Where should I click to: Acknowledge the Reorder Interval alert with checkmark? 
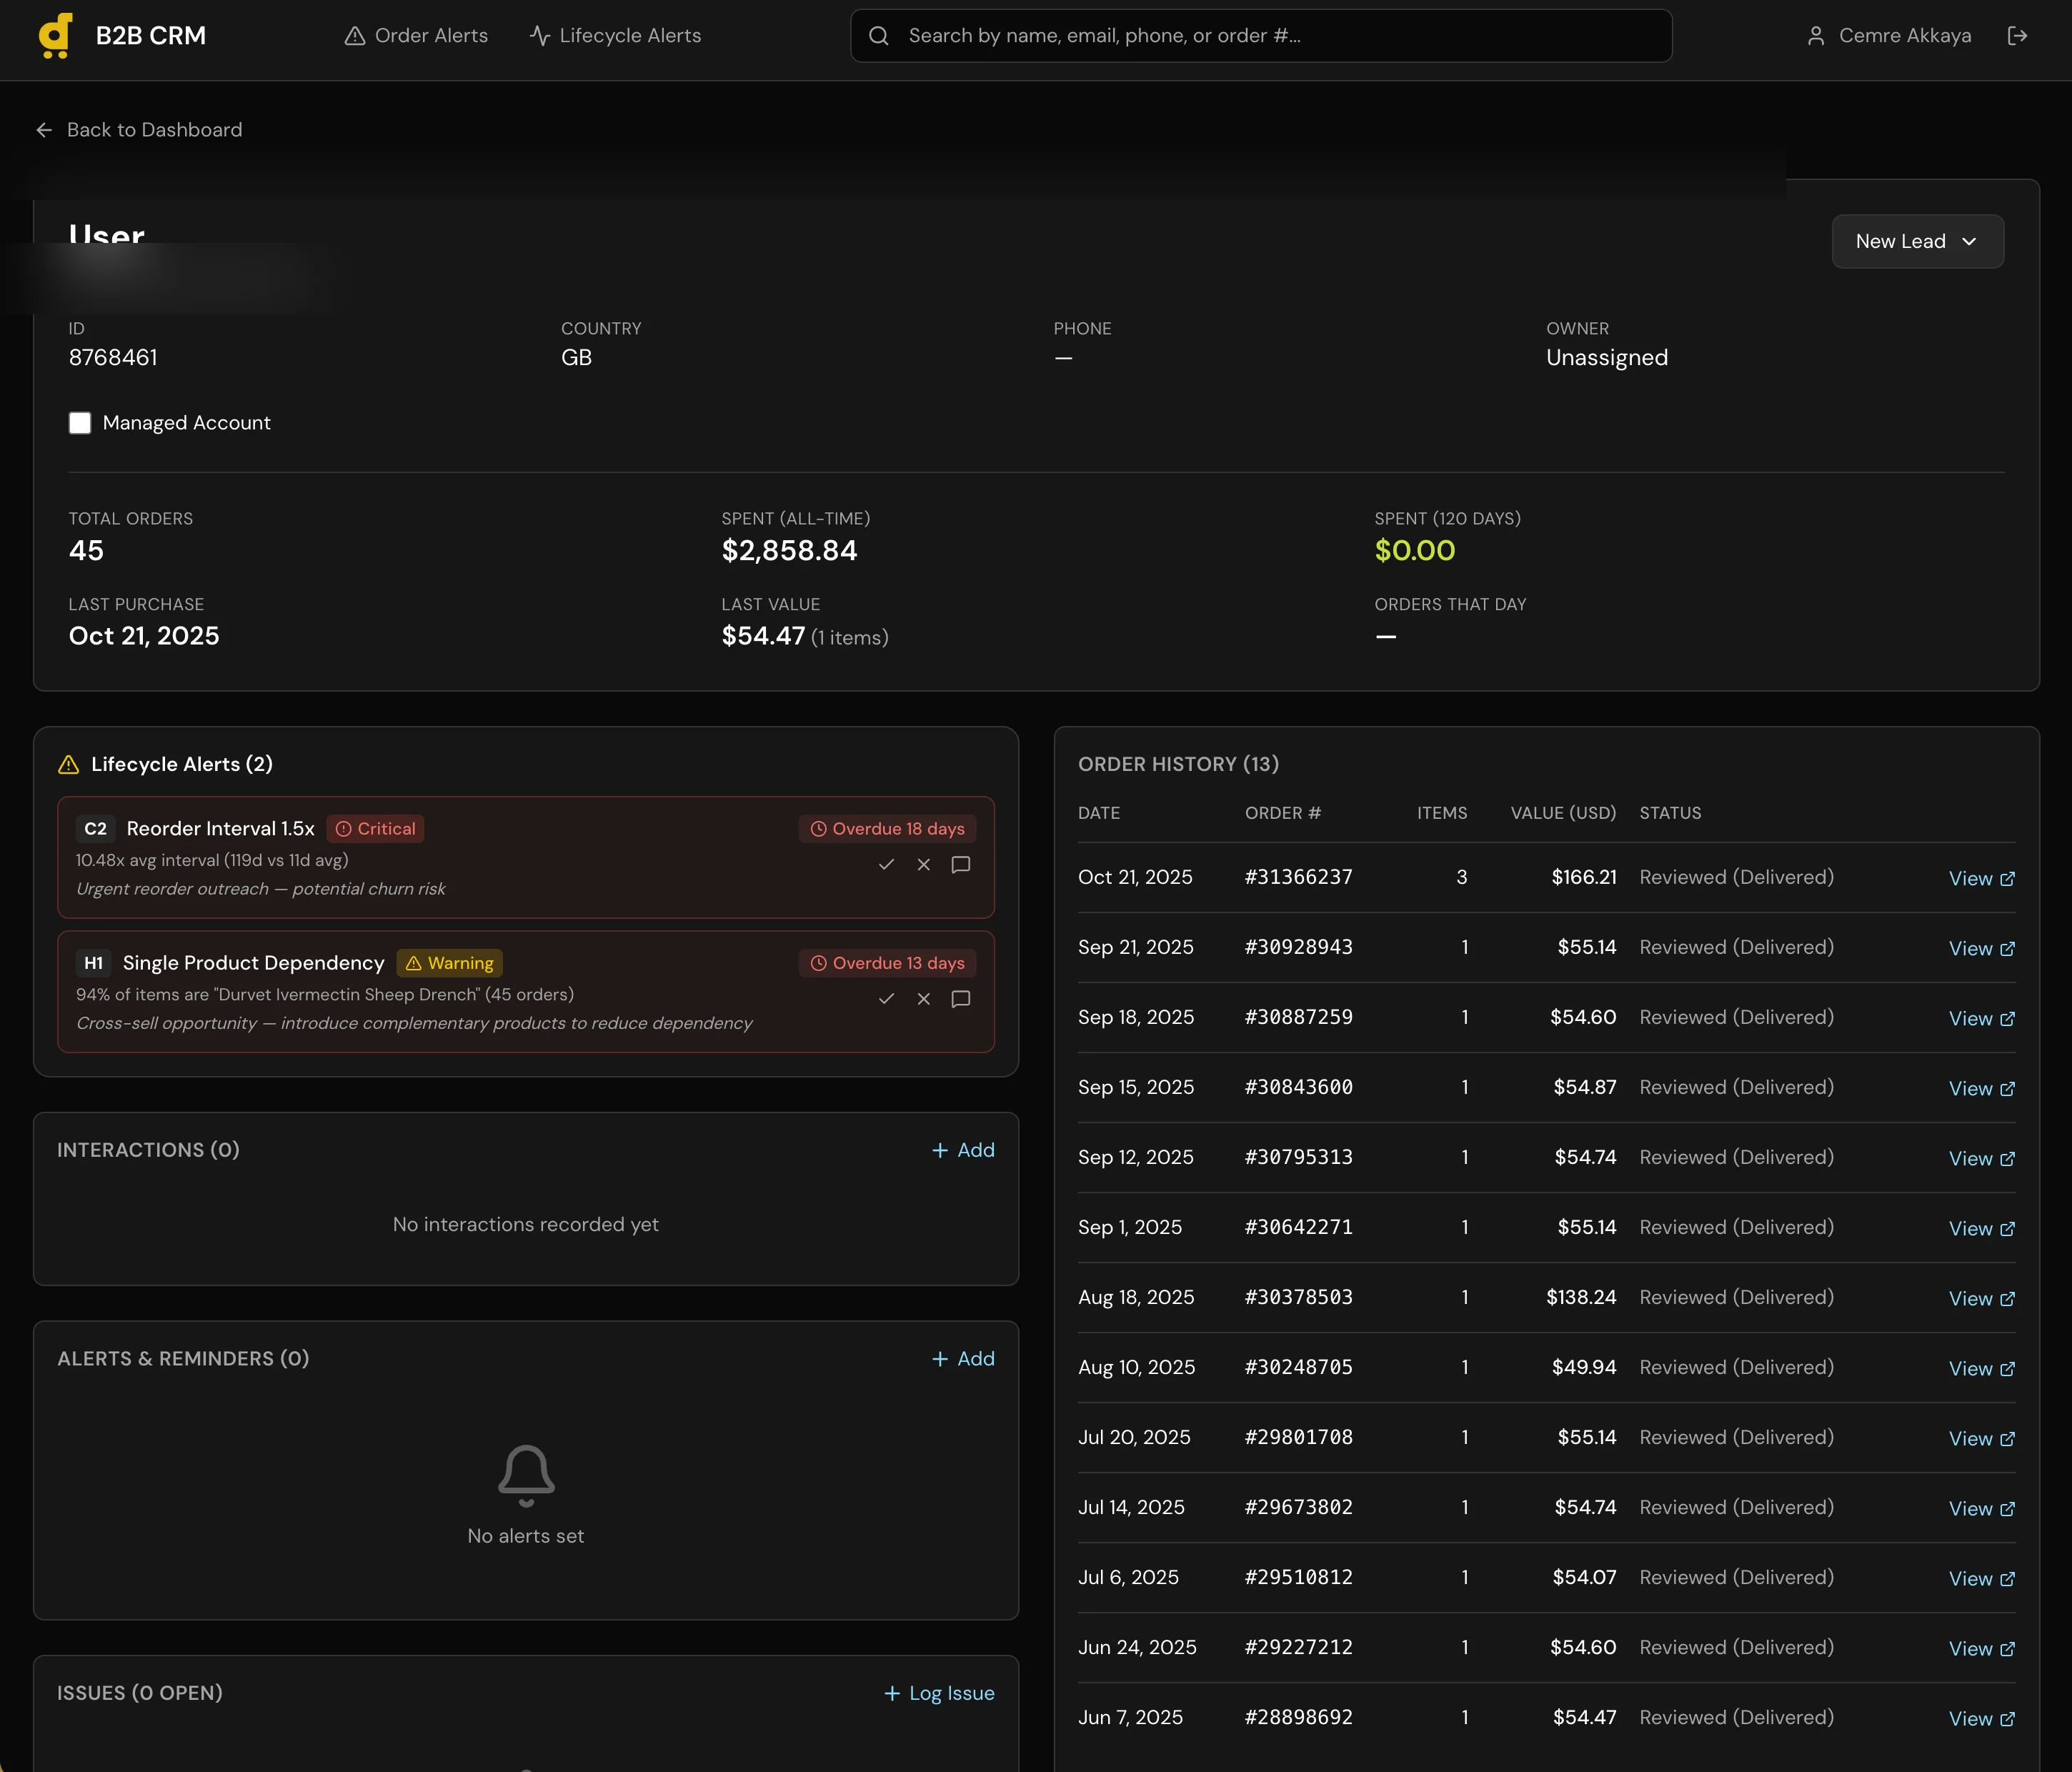[886, 865]
